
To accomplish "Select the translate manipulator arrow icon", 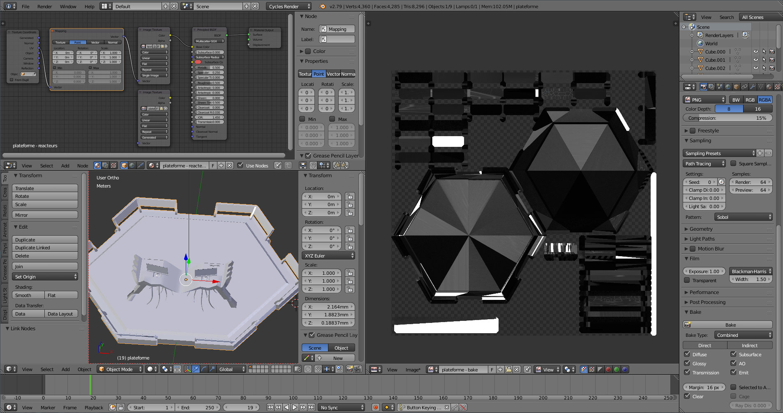I will tap(196, 369).
